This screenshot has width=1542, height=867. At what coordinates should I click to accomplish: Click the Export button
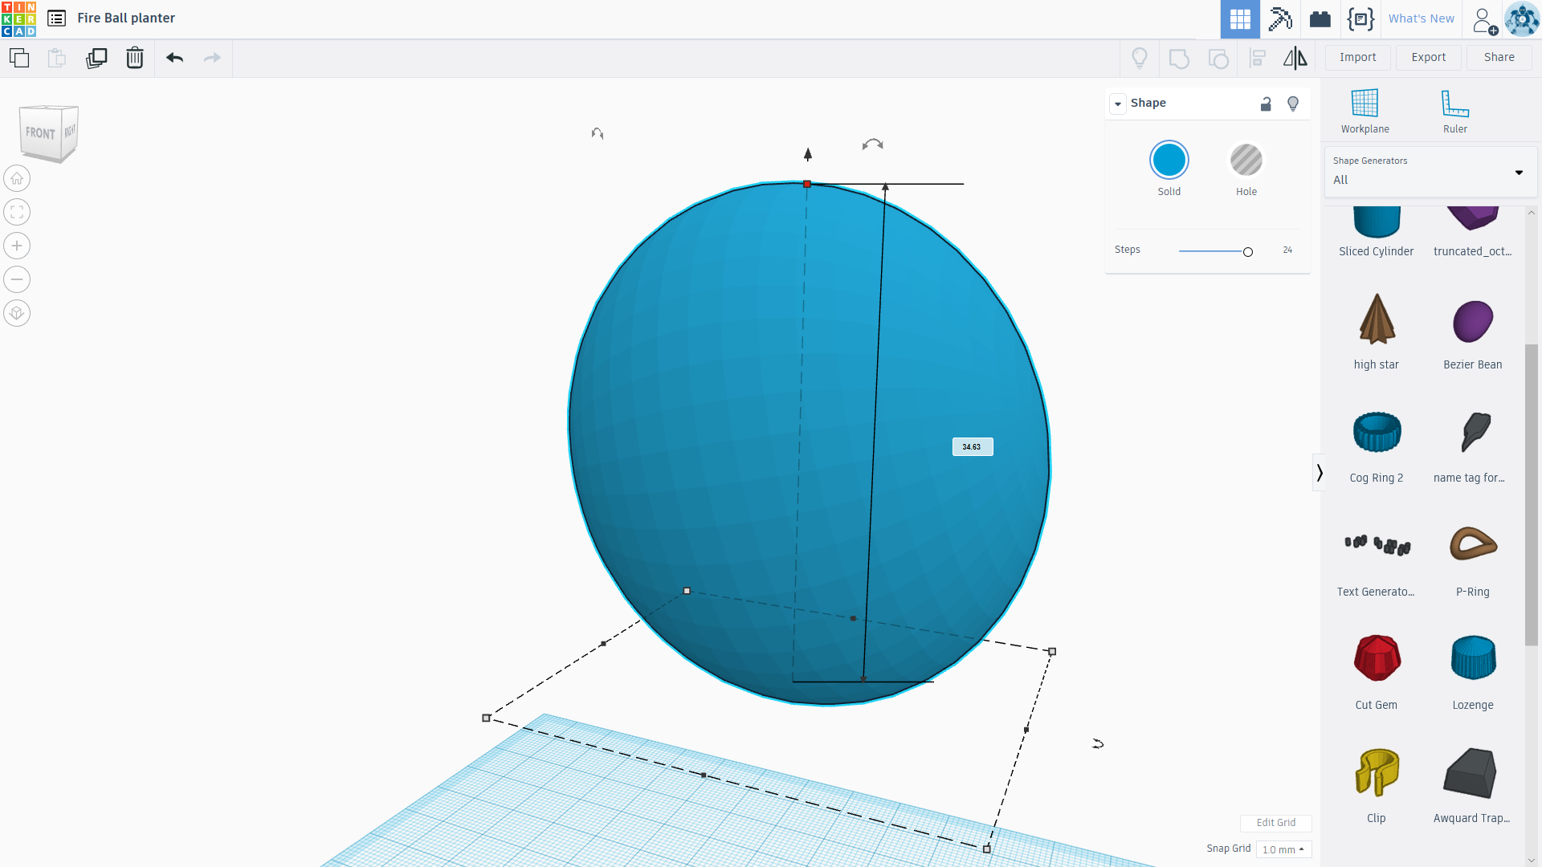pos(1428,57)
